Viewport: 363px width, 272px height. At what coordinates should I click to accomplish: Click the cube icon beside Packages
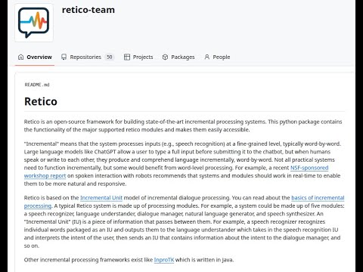[165, 57]
